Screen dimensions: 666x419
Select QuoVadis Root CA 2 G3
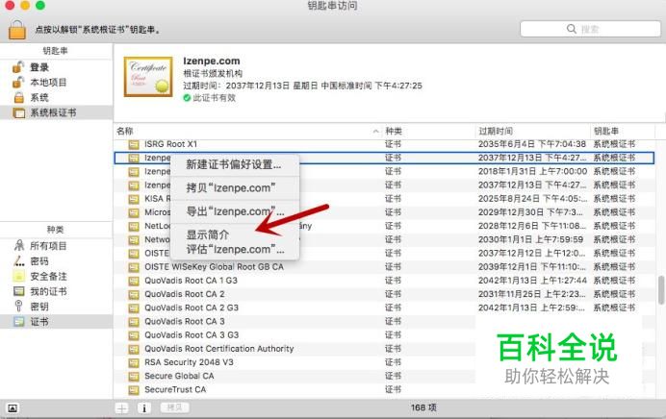tap(384, 308)
